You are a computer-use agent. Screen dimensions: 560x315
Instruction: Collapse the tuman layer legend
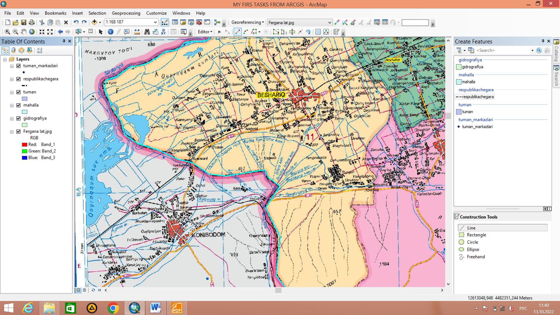(x=12, y=92)
